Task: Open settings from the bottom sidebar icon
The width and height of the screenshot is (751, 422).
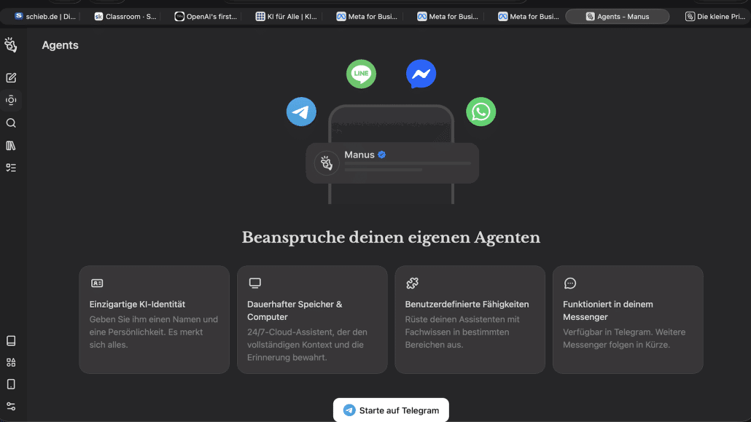Action: click(11, 405)
